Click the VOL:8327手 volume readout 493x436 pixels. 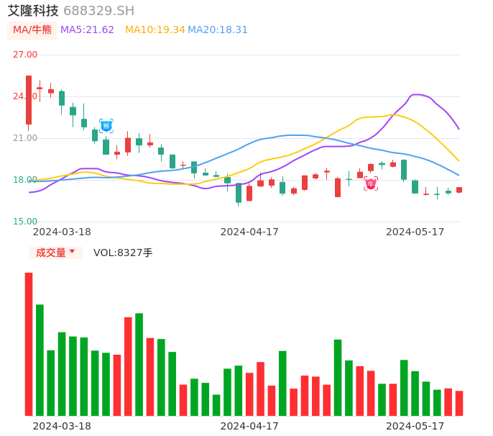[x=123, y=253]
